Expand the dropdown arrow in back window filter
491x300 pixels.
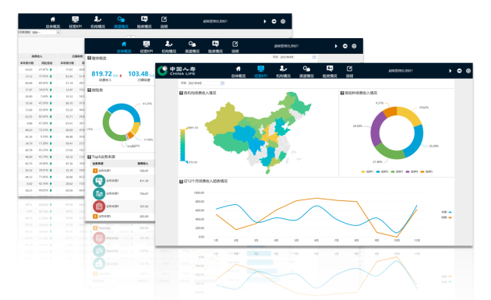58,32
